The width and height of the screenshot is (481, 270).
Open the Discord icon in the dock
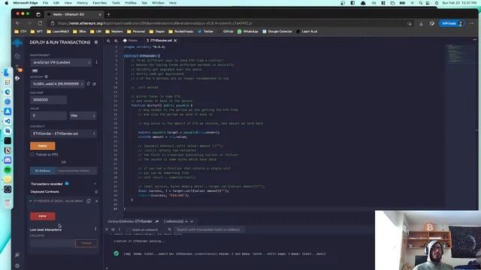point(8,160)
